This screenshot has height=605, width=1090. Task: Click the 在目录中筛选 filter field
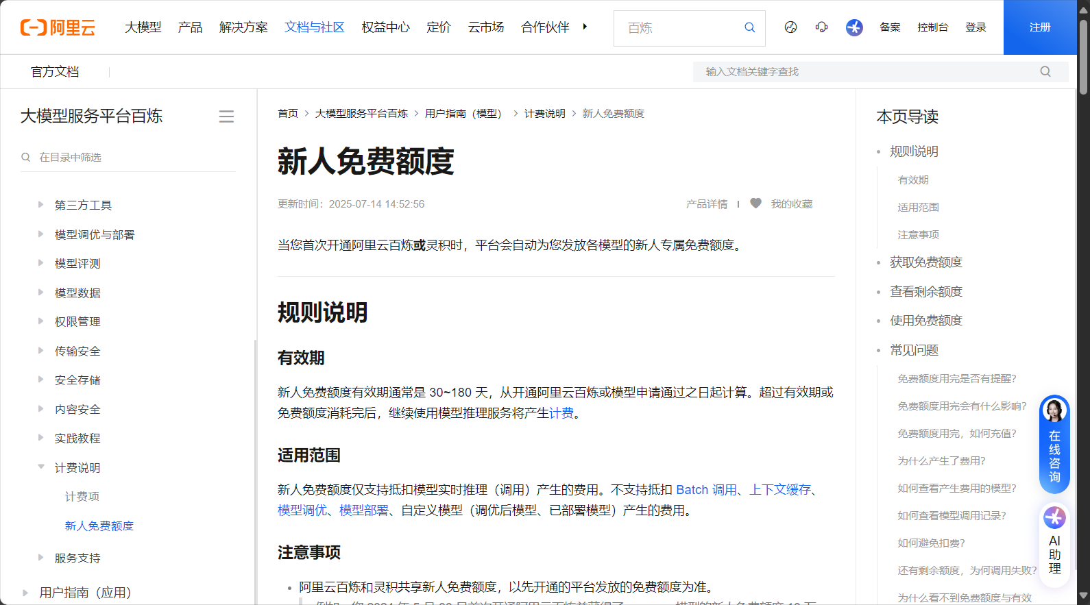(x=128, y=157)
